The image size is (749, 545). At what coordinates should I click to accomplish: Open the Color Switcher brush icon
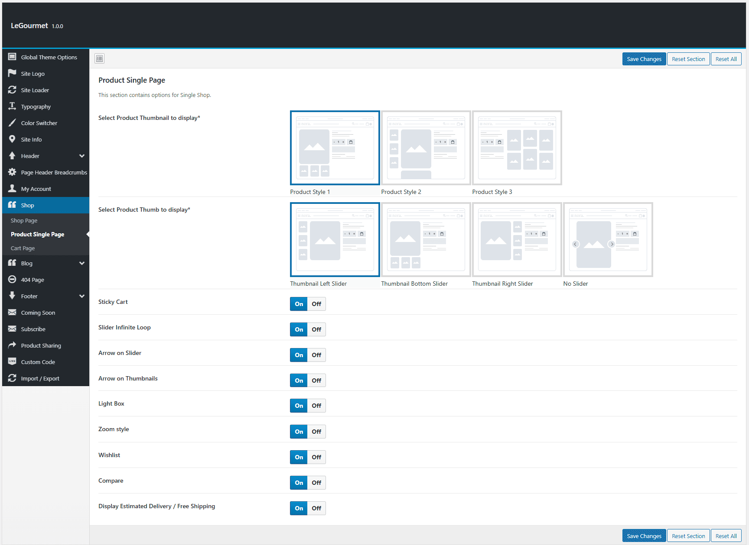tap(12, 123)
